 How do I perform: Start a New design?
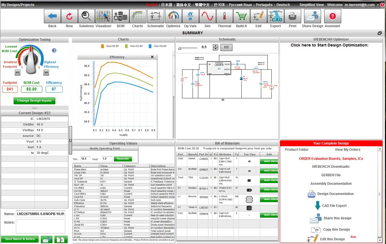click(x=69, y=16)
